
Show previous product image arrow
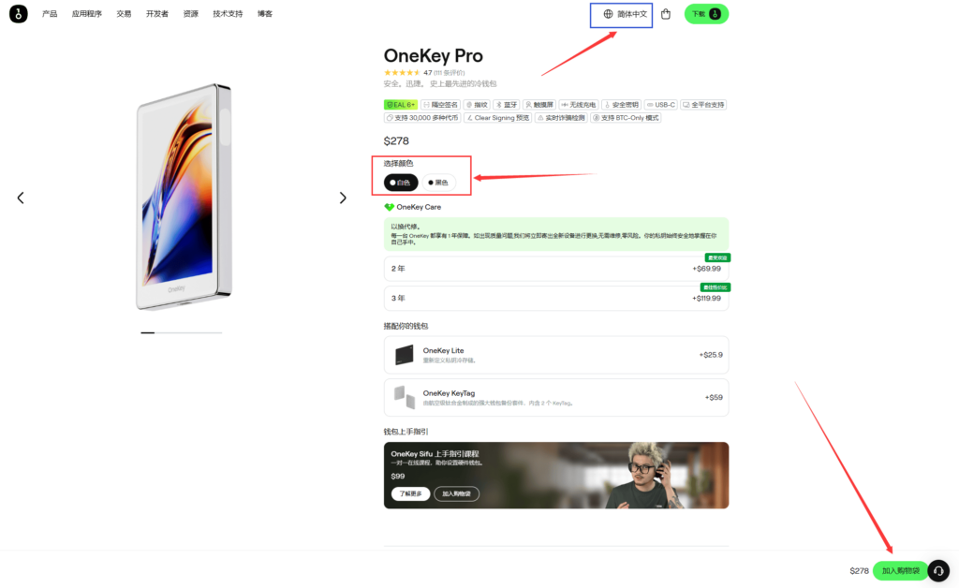click(x=21, y=198)
